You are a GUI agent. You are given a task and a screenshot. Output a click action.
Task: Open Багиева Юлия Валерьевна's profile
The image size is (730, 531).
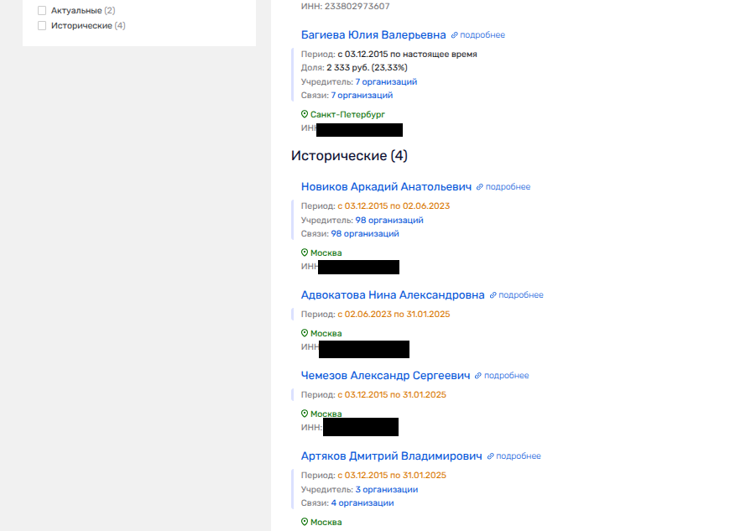click(x=373, y=35)
